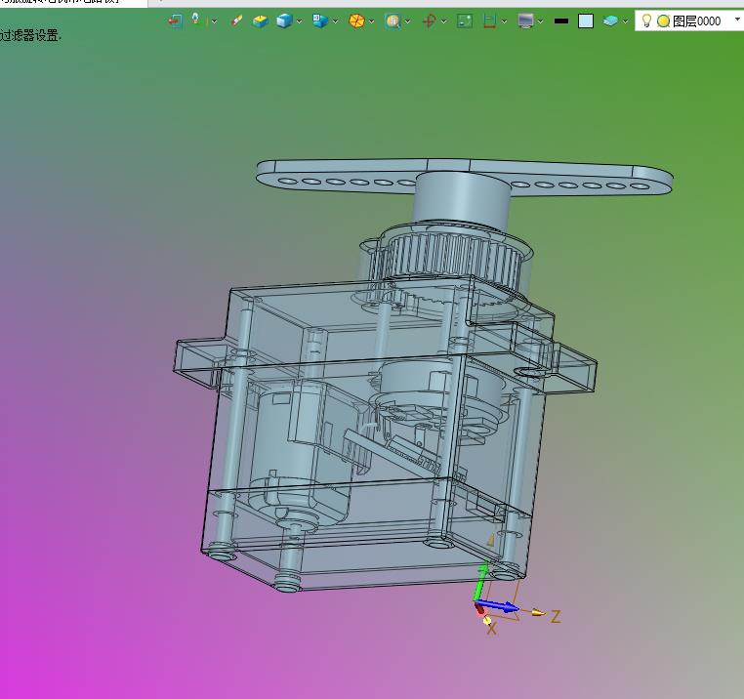This screenshot has height=699, width=744.
Task: Click the 过滤器设置 text label
Action: click(31, 35)
